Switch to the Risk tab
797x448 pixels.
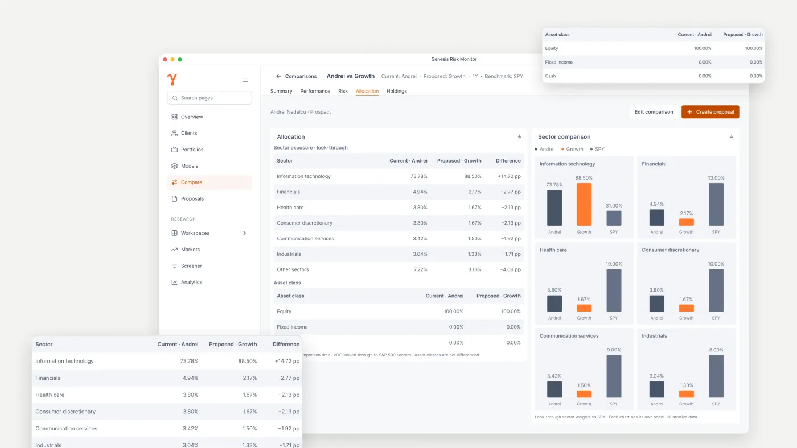(x=343, y=91)
